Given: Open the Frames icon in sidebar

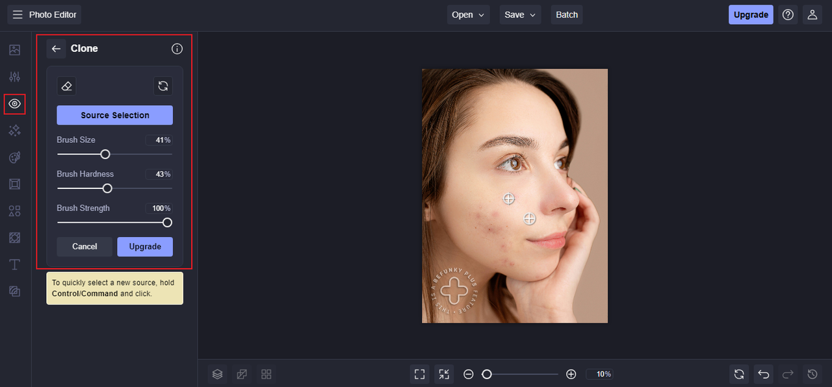Looking at the screenshot, I should pyautogui.click(x=14, y=184).
